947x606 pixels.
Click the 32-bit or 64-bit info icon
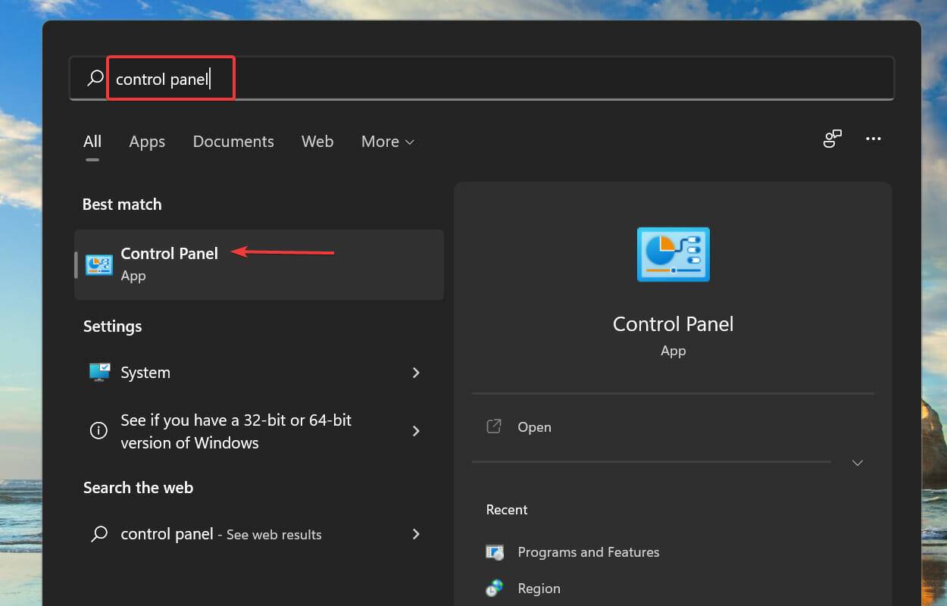pos(98,430)
